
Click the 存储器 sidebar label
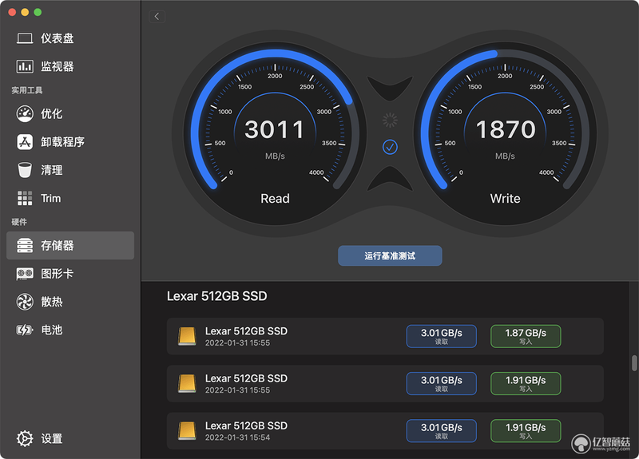[57, 245]
